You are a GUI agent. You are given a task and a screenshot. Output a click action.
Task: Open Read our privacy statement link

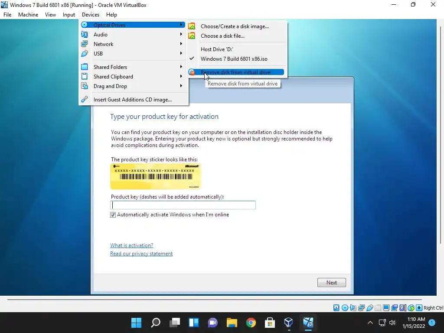point(141,254)
